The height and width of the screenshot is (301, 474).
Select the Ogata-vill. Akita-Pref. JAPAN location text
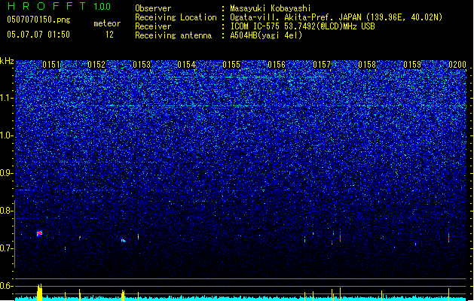(336, 17)
